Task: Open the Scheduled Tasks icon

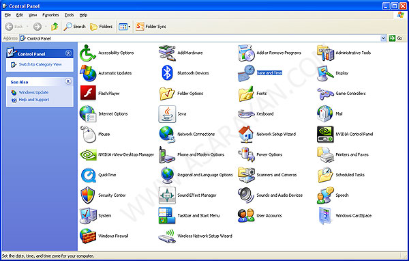Action: tap(325, 175)
